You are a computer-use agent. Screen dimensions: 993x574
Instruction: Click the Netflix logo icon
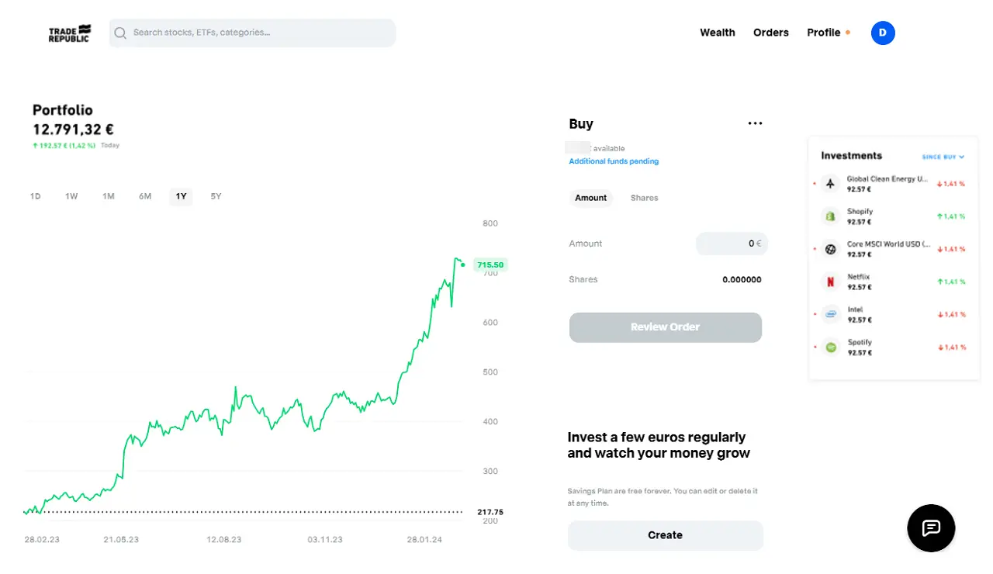click(831, 282)
